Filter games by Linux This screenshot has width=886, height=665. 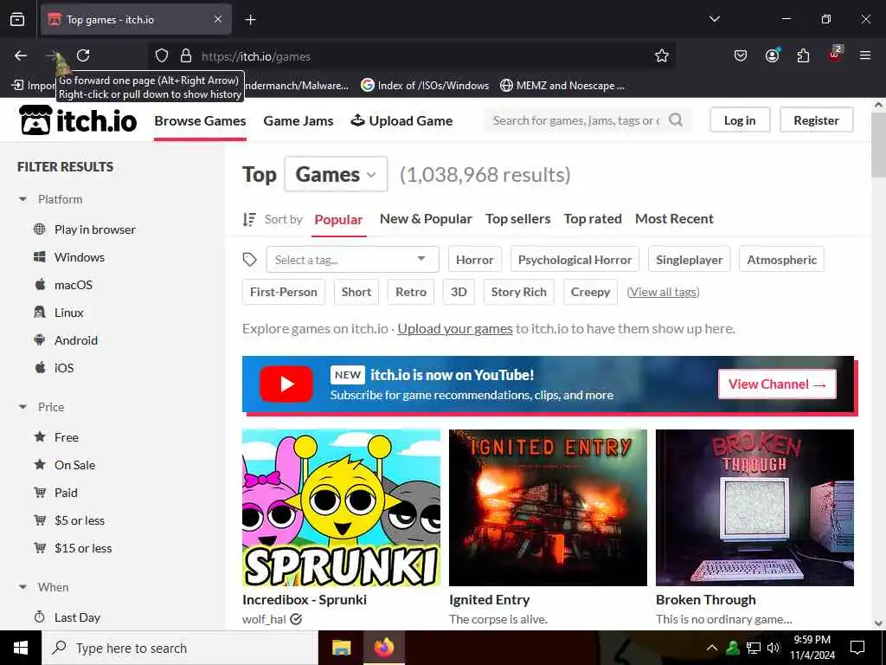[69, 313]
